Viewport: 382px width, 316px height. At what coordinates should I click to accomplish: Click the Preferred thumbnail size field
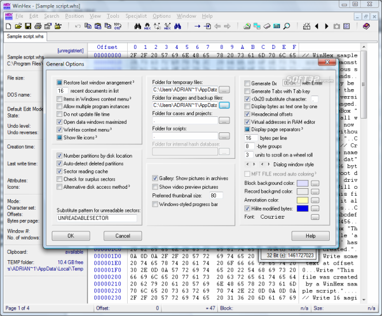coord(216,196)
